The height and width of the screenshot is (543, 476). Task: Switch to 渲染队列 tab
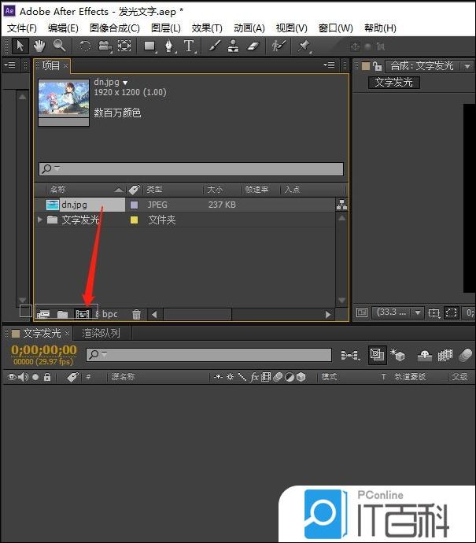pyautogui.click(x=101, y=334)
